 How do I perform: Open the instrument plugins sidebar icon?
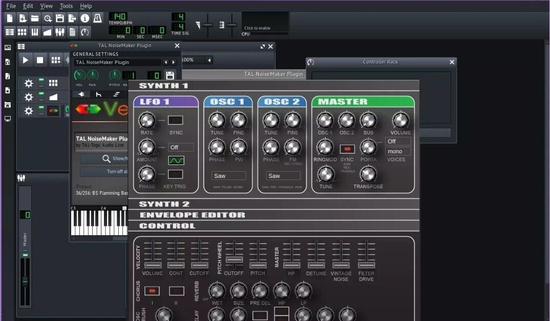pos(7,48)
